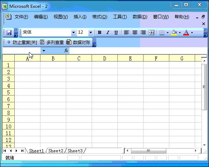Open the Borders dropdown arrow

(x=167, y=33)
